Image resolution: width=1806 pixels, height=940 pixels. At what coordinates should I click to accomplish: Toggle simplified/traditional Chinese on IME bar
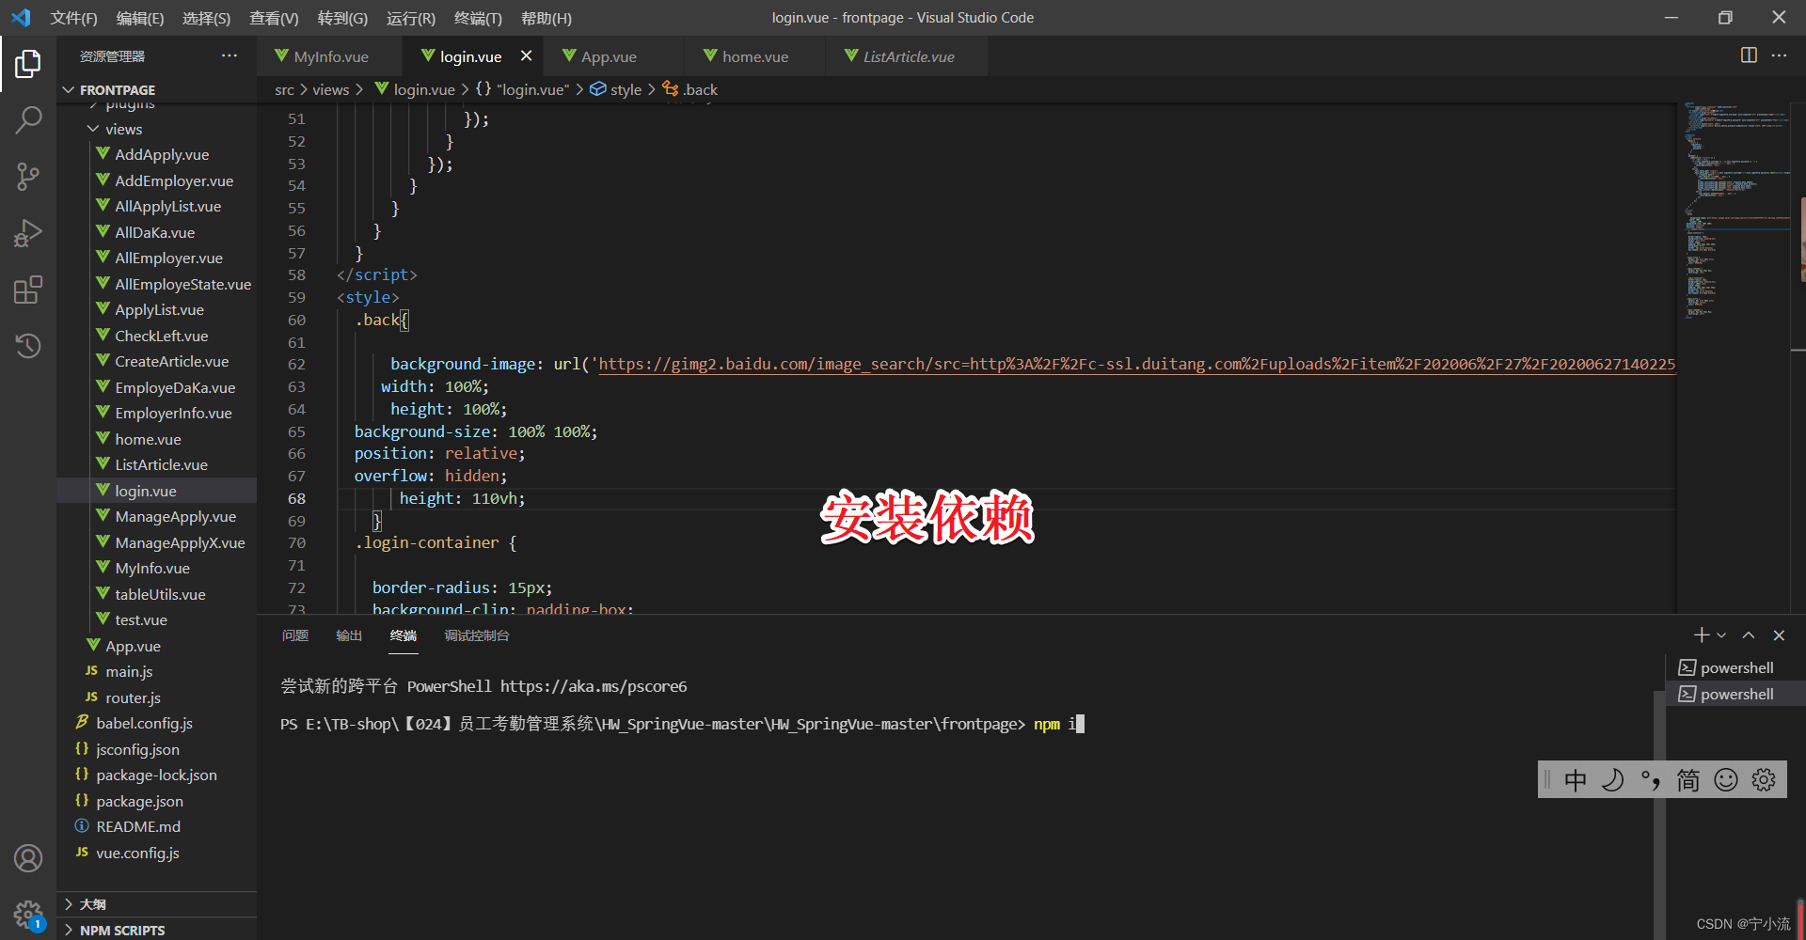1687,779
